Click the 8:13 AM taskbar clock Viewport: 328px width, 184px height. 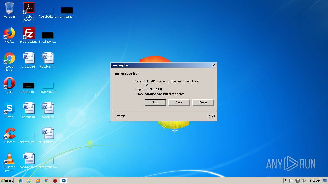pos(315,181)
